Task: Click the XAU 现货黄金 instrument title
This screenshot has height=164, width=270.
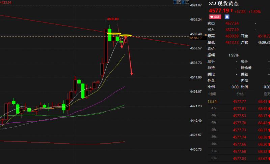Action: (224, 4)
